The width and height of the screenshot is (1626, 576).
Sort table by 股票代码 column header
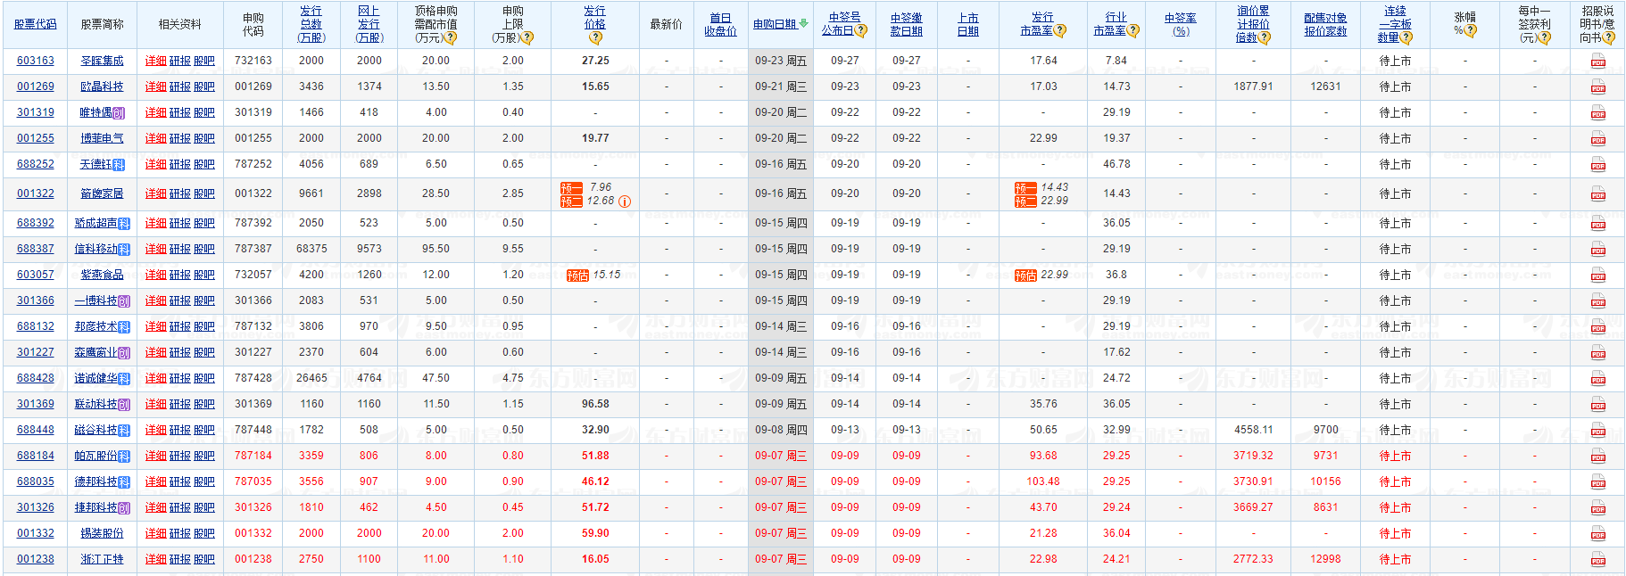(36, 24)
